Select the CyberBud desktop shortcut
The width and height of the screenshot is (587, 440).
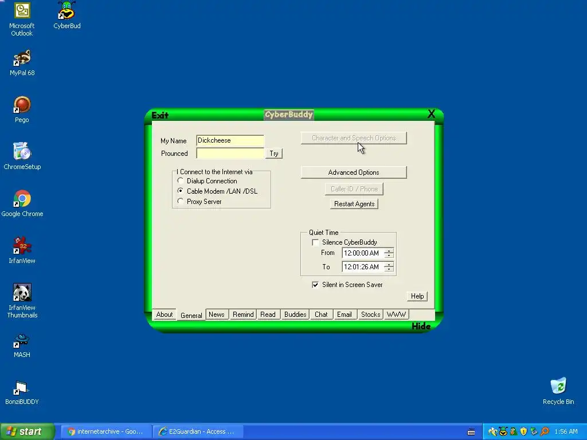click(x=66, y=15)
